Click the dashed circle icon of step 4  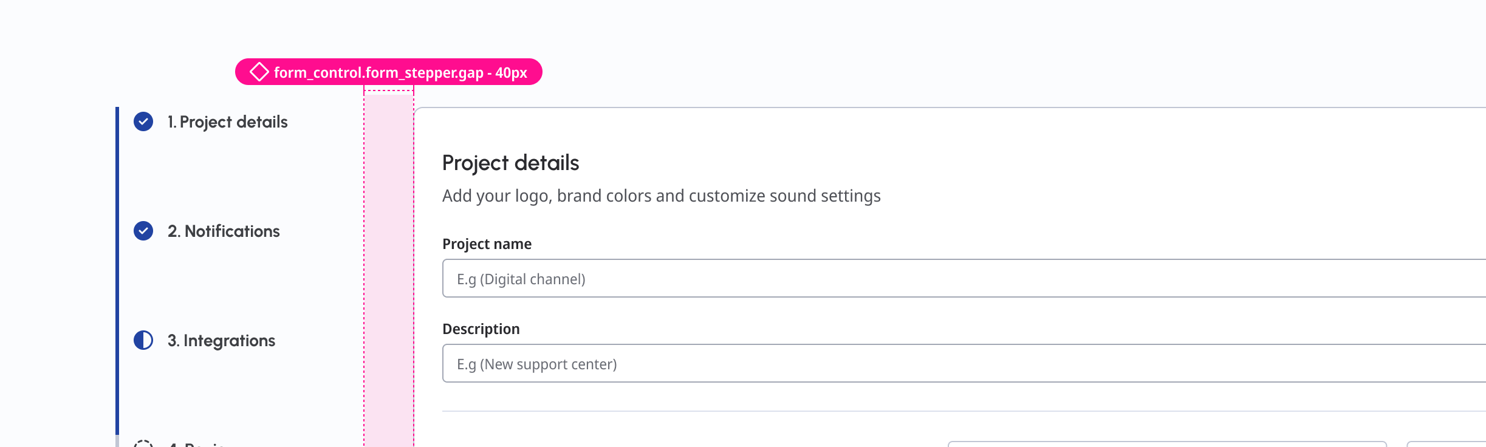click(x=143, y=444)
